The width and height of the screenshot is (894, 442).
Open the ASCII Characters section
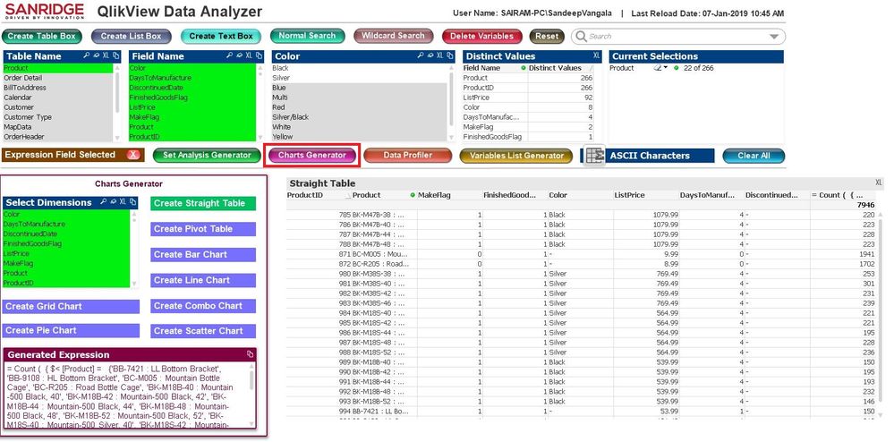pos(659,156)
